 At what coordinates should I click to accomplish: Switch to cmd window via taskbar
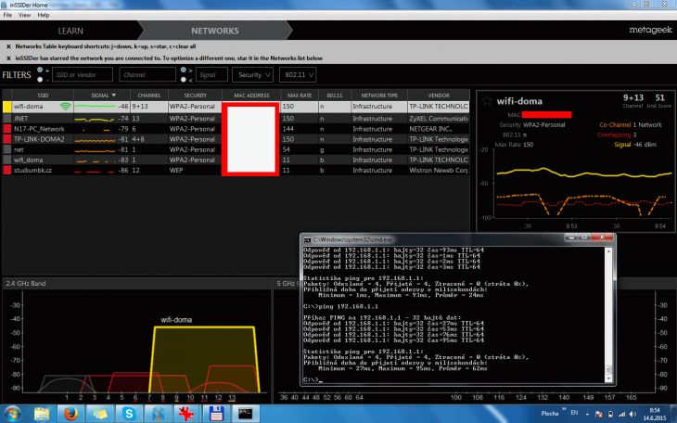245,414
